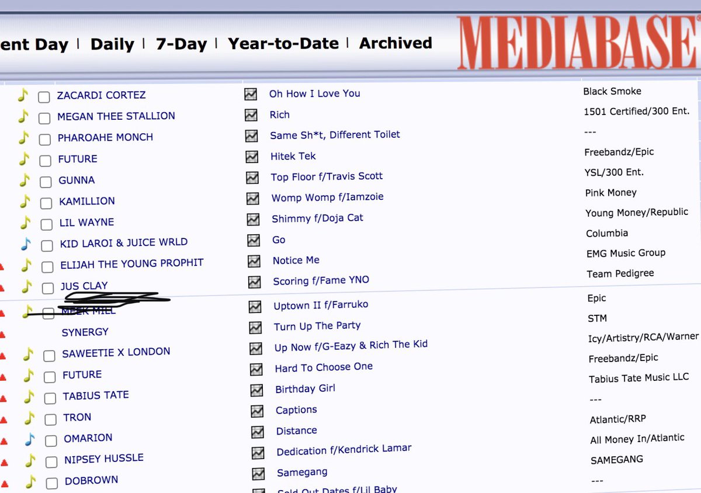
Task: Click the chart icon for Shimmy f/Doja Cat
Action: [253, 220]
